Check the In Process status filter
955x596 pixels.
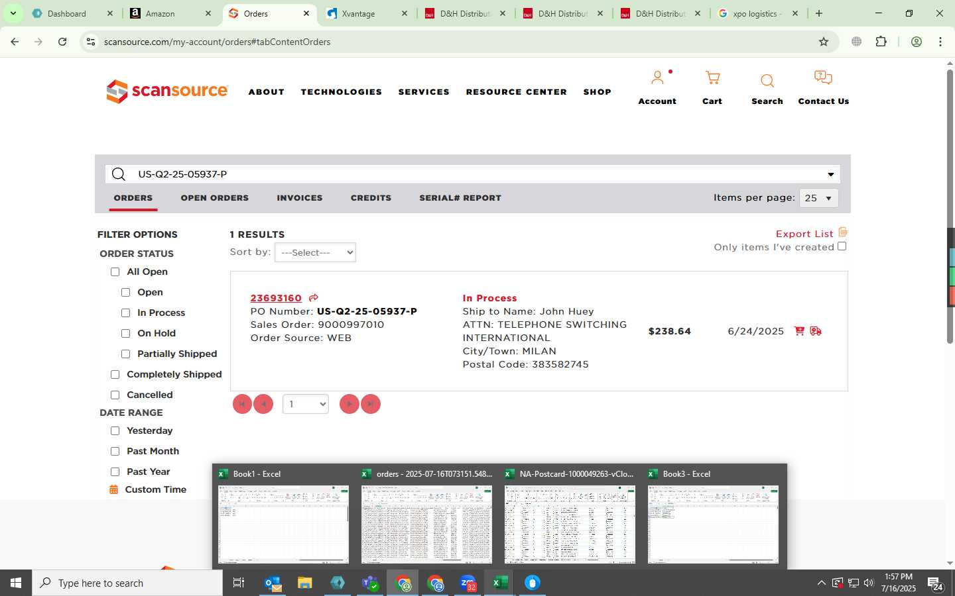[x=125, y=313]
